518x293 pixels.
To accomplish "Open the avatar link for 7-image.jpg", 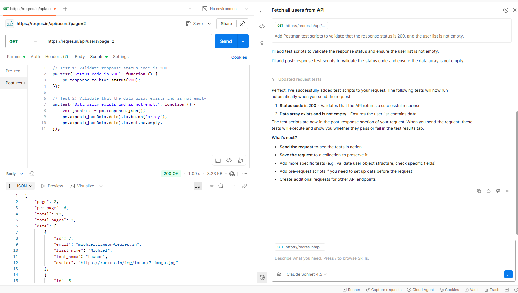I will (x=128, y=263).
